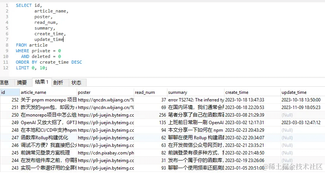The width and height of the screenshot is (325, 173).
Task: Select article name 在本地和CI/CD中支持npm
Action: pyautogui.click(x=48, y=130)
